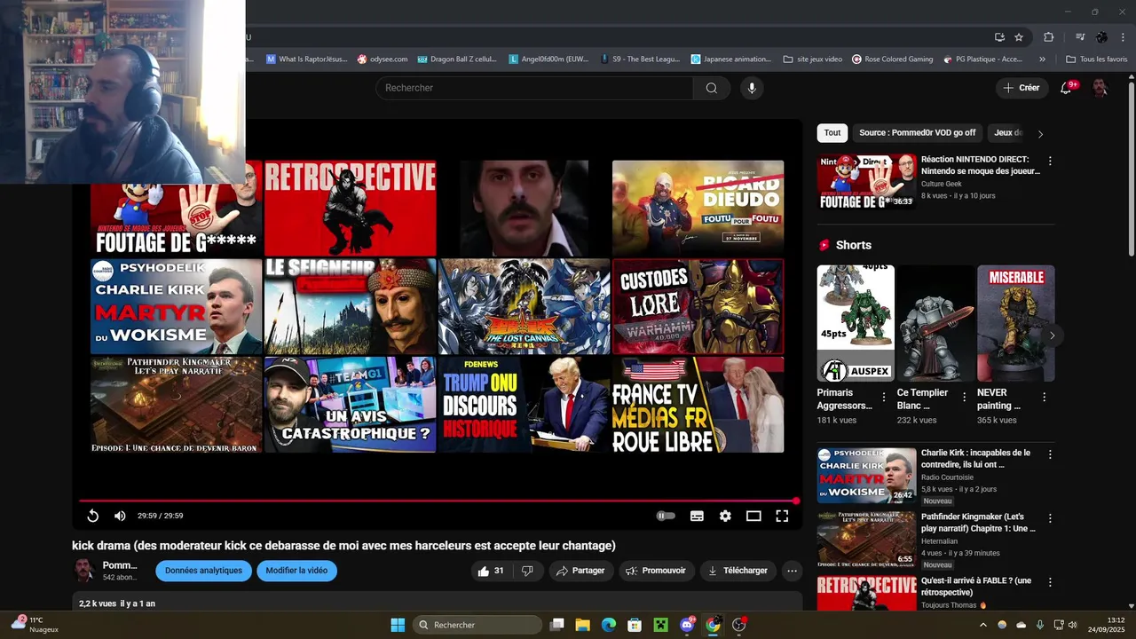Image resolution: width=1136 pixels, height=639 pixels.
Task: Open Chrome media control icon
Action: pos(1080,37)
